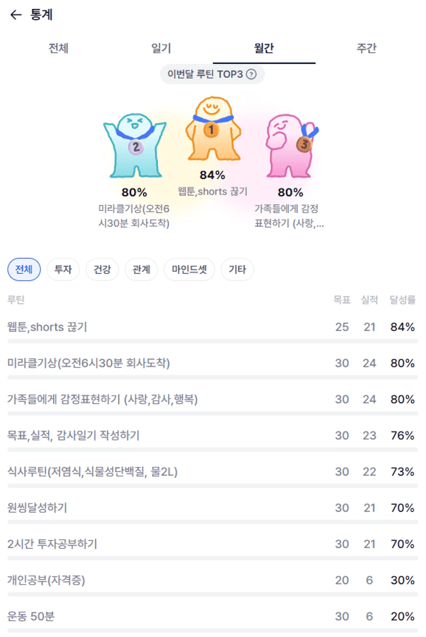Choose the 관계 filter chip
This screenshot has width=426, height=637.
pos(141,270)
